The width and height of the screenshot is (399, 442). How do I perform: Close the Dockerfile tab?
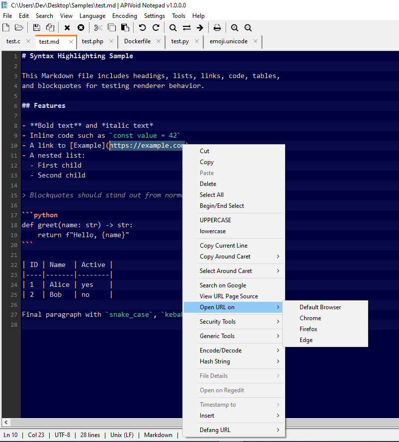point(159,41)
